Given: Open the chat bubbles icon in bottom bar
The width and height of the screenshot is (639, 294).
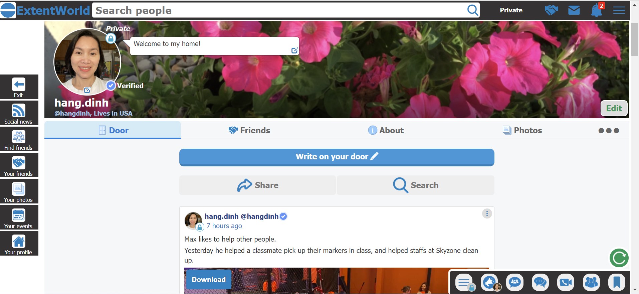Looking at the screenshot, I should click(x=540, y=283).
